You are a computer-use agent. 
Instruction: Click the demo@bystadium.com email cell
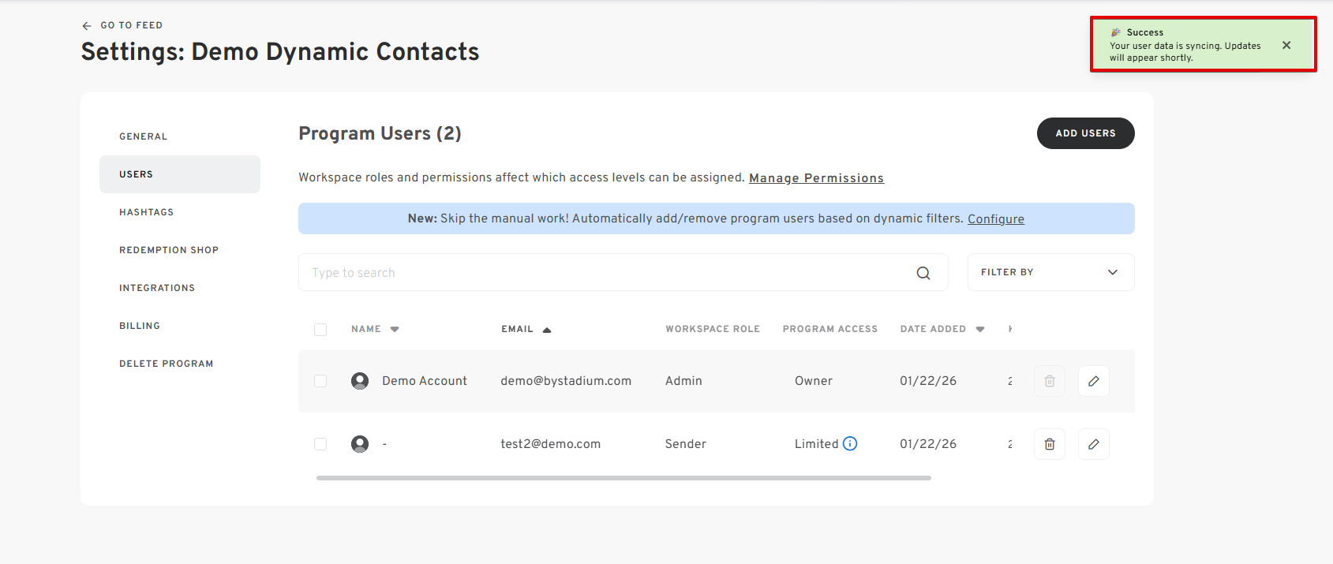(x=566, y=381)
